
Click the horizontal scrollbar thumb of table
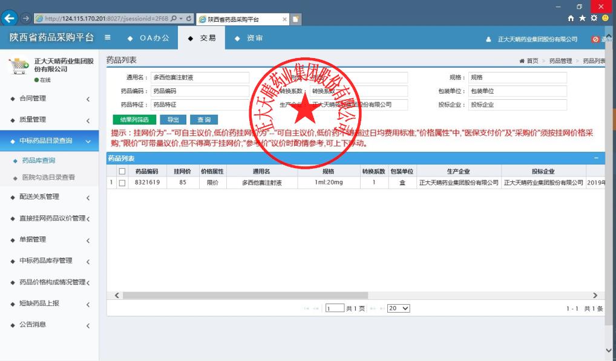click(245, 295)
